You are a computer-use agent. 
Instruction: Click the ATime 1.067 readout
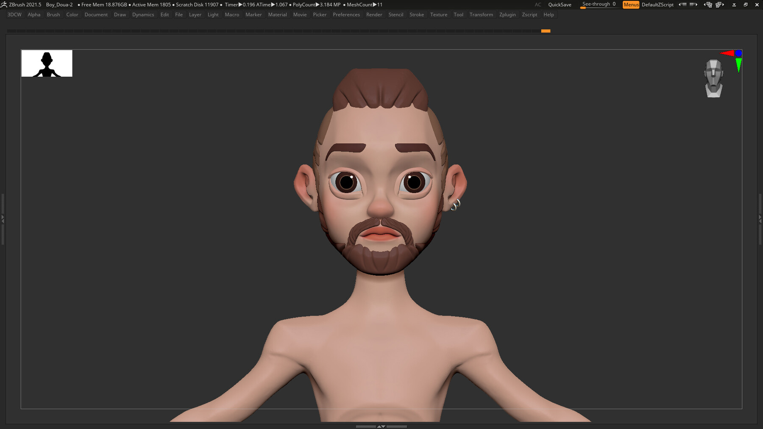point(272,5)
